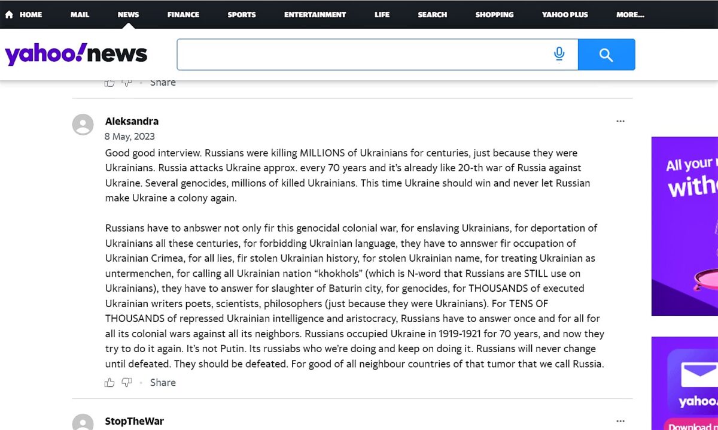Click the microphone voice search icon

click(559, 54)
